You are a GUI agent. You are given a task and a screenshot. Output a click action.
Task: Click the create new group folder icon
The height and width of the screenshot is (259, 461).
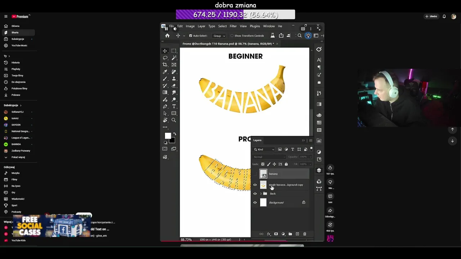click(x=290, y=234)
